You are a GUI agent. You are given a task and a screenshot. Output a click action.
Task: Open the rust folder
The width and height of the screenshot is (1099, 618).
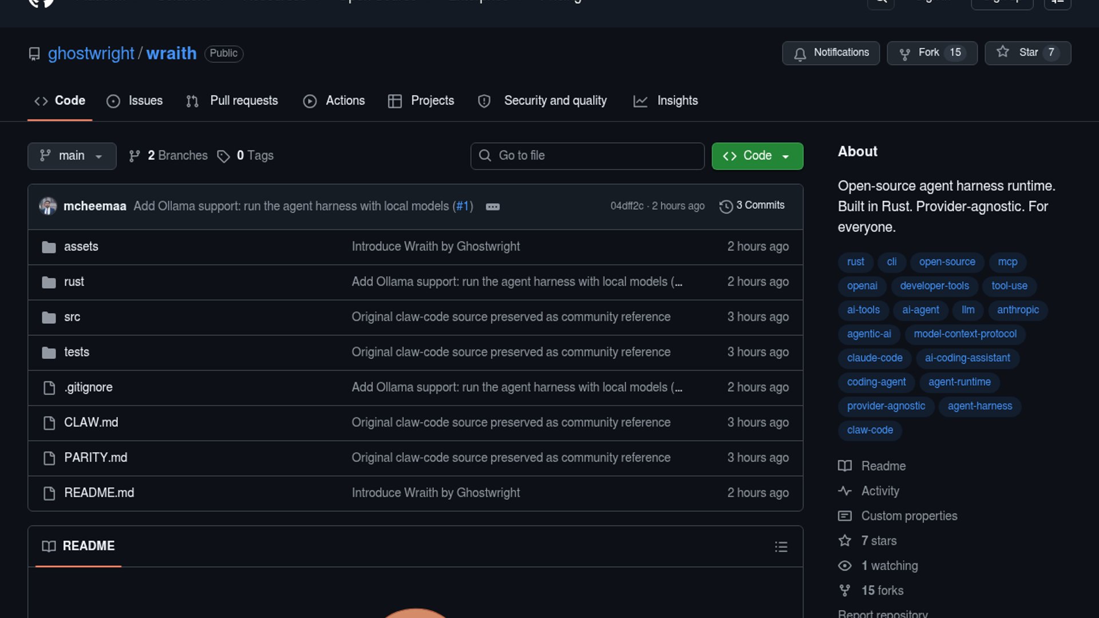coord(74,282)
